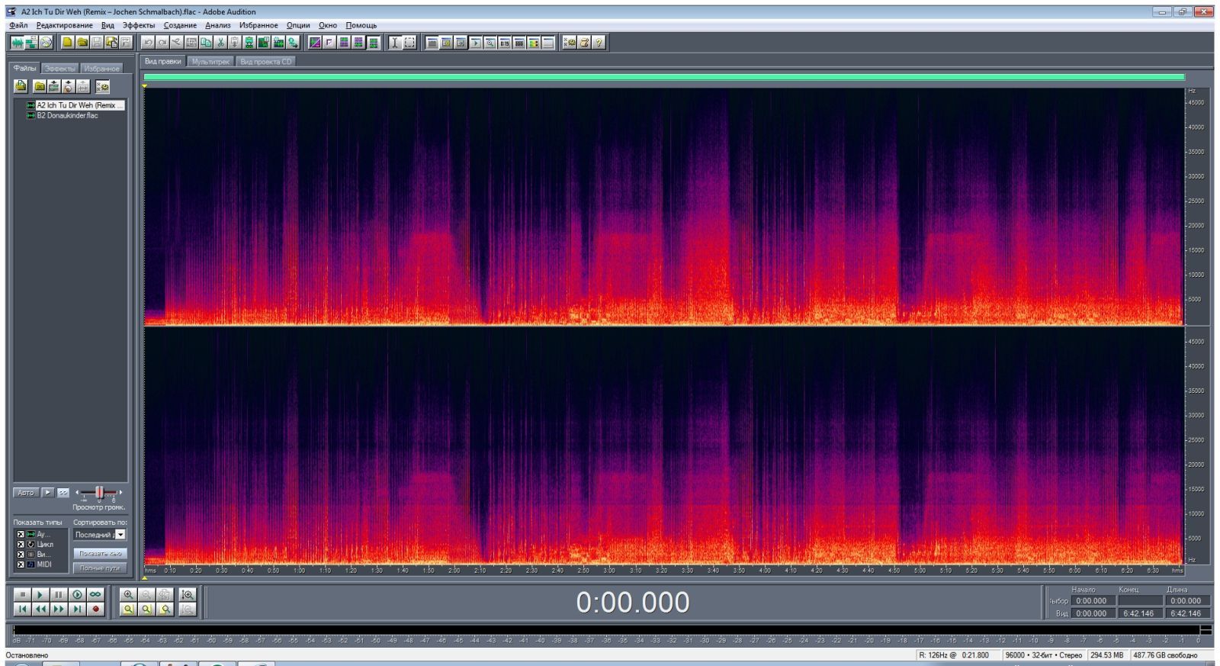Open the Редактирование menu
Viewport: 1220px width, 666px height.
(65, 25)
